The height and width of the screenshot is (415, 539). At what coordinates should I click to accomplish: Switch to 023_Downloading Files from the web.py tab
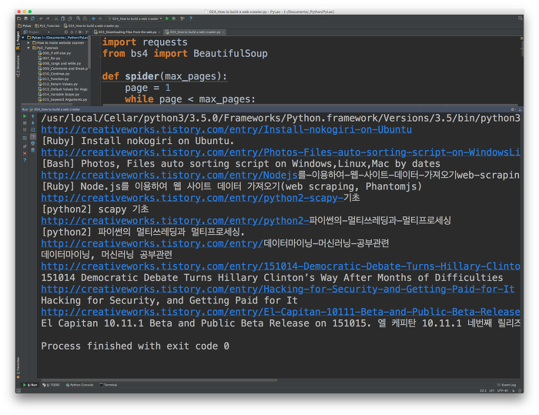(126, 32)
